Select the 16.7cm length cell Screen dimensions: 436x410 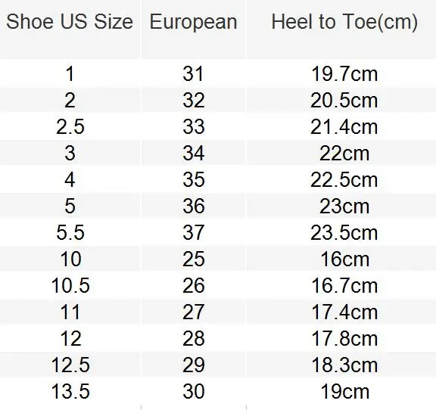coord(344,285)
